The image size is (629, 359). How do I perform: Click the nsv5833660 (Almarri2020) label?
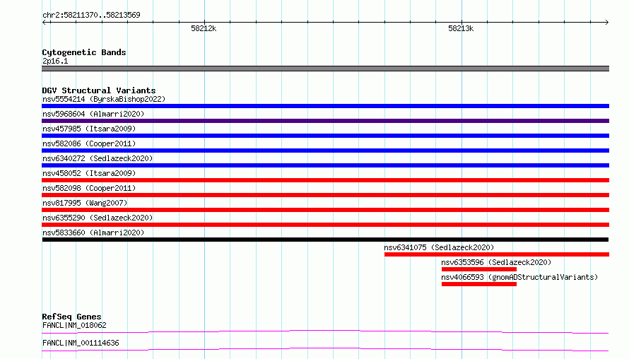(93, 233)
